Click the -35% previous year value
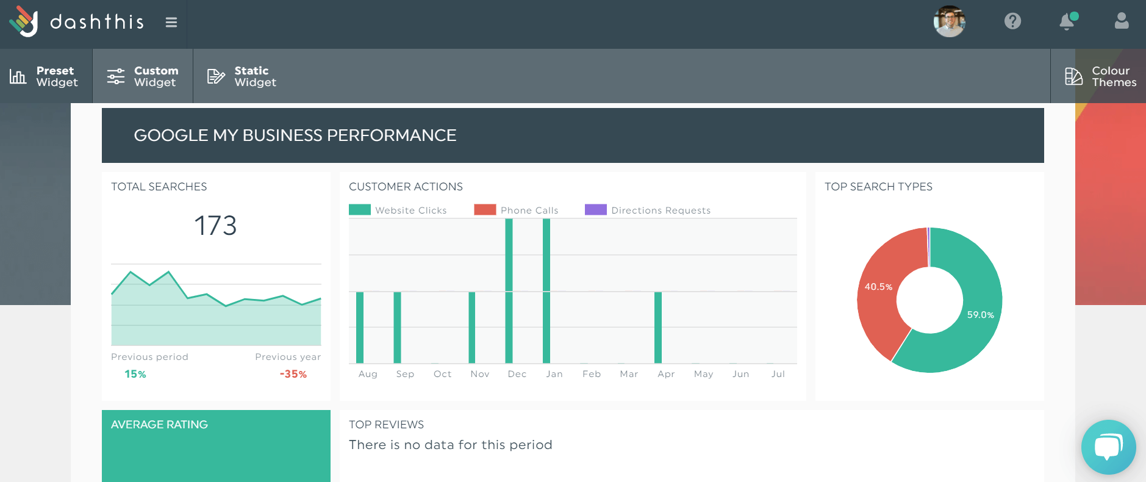 tap(293, 374)
